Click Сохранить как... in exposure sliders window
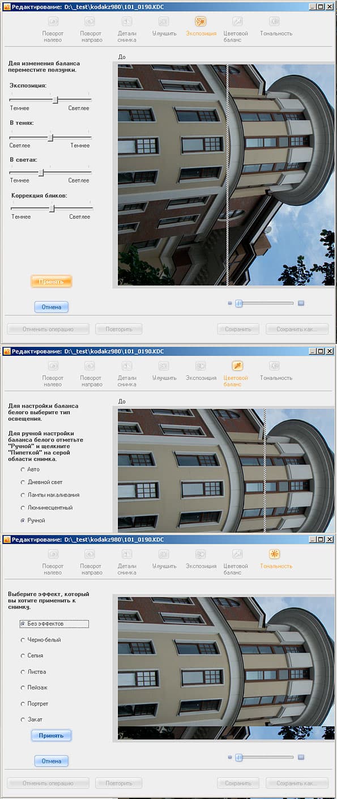Screen dimensions: 337x799 click(297, 329)
